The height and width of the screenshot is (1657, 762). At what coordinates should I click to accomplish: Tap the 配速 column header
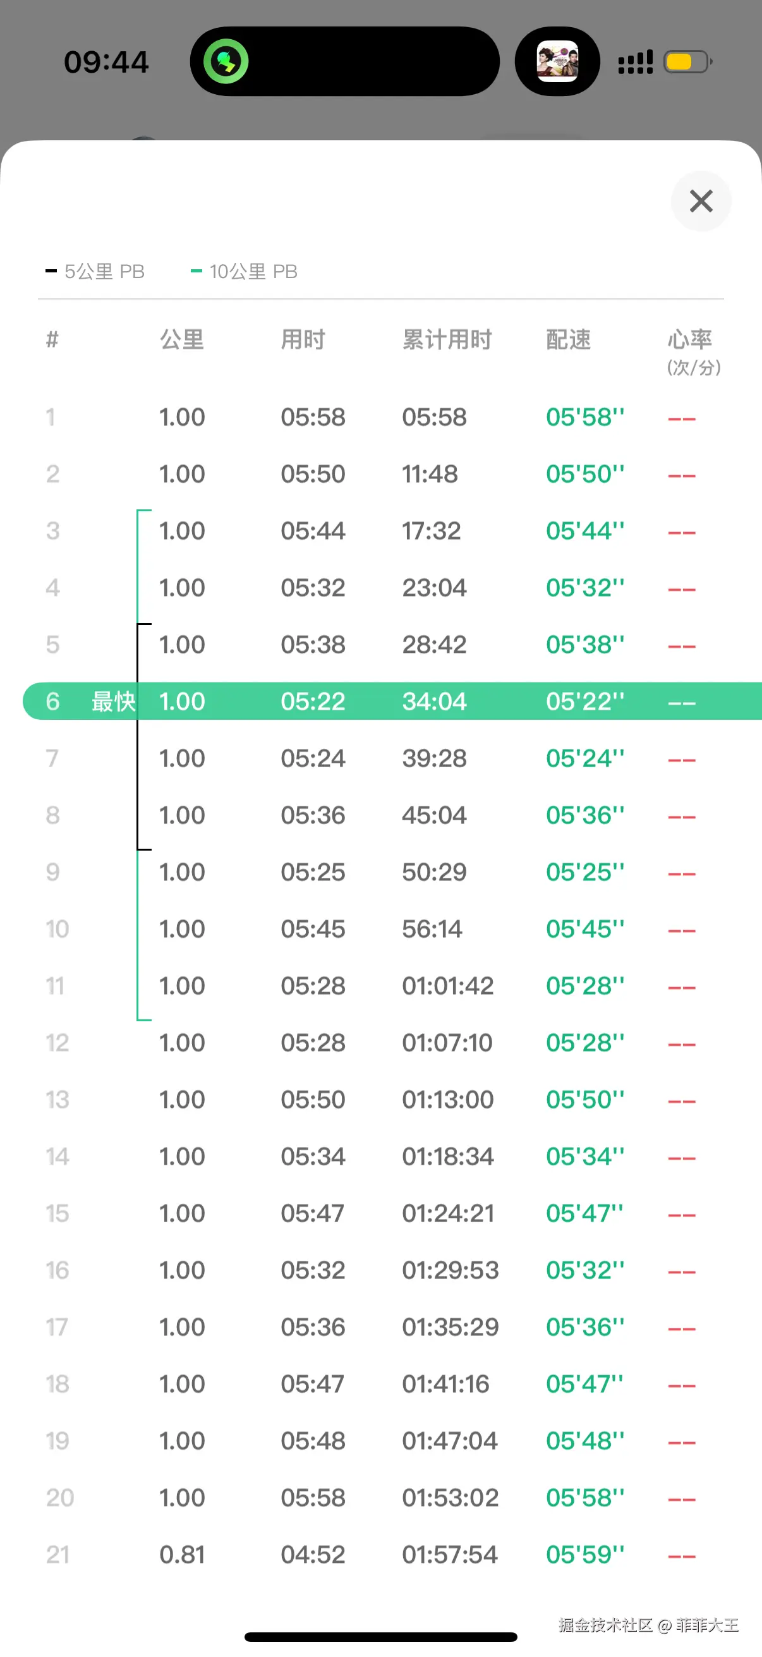[569, 339]
